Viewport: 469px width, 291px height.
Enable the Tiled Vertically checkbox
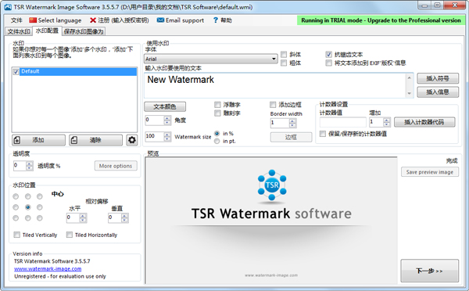point(17,235)
